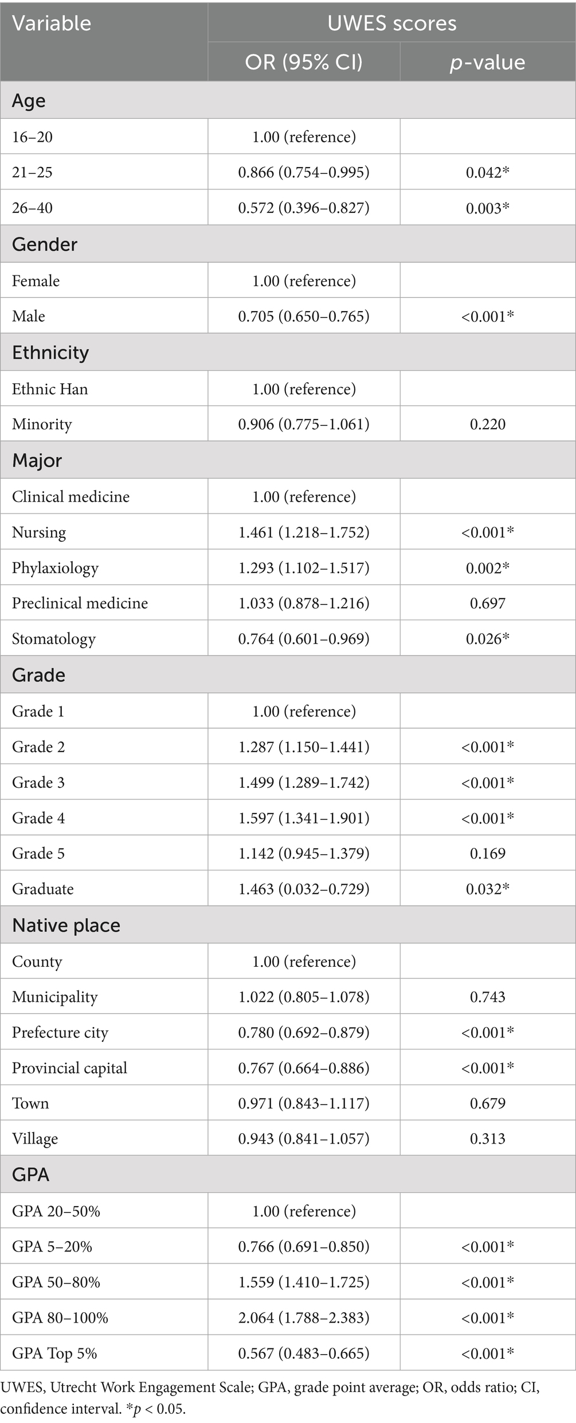This screenshot has height=1423, width=576.
Task: Click the Major section heading
Action: pyautogui.click(x=37, y=460)
